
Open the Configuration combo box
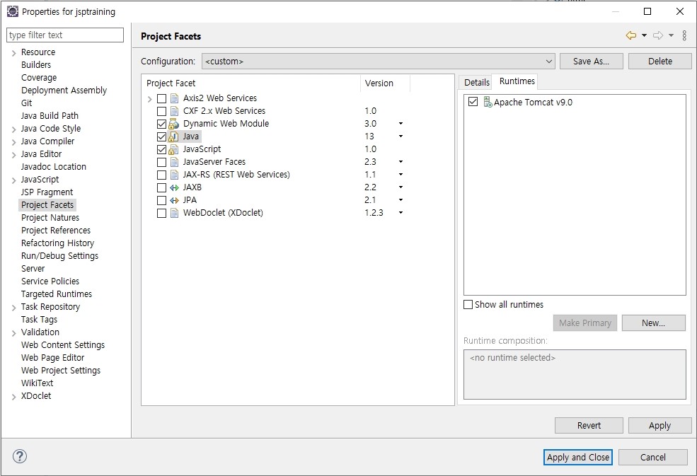coord(379,62)
